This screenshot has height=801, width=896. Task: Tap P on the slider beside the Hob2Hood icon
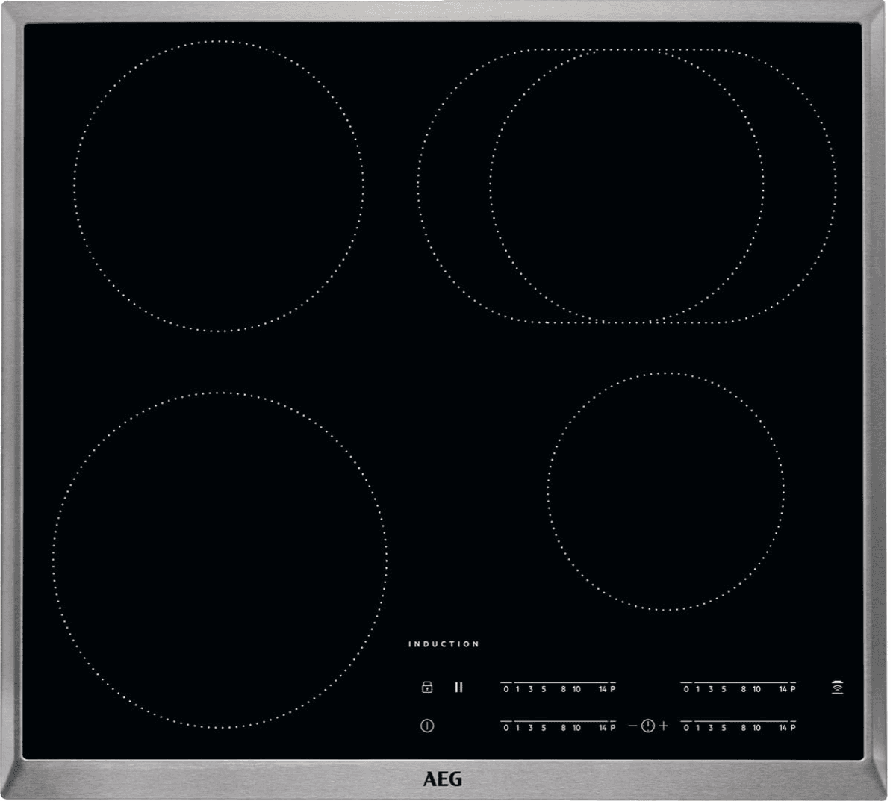793,689
